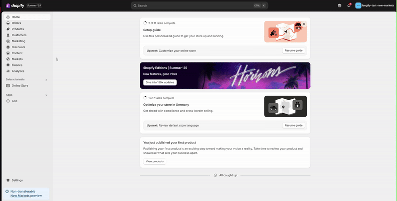The height and width of the screenshot is (201, 397).
Task: Open Orders in the sidebar
Action: pos(27,23)
